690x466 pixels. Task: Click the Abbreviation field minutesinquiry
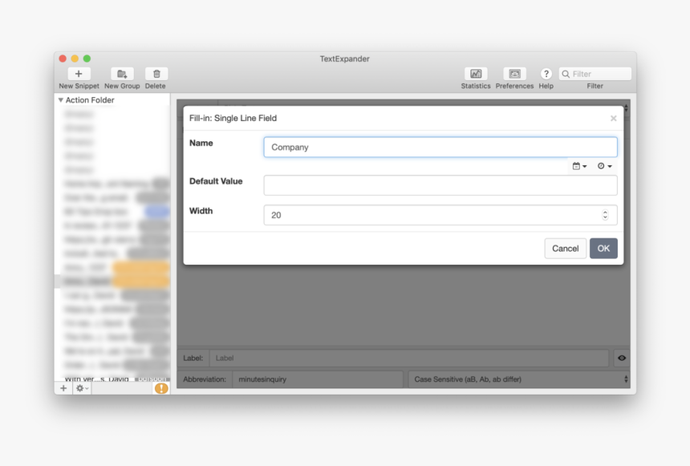(x=317, y=379)
